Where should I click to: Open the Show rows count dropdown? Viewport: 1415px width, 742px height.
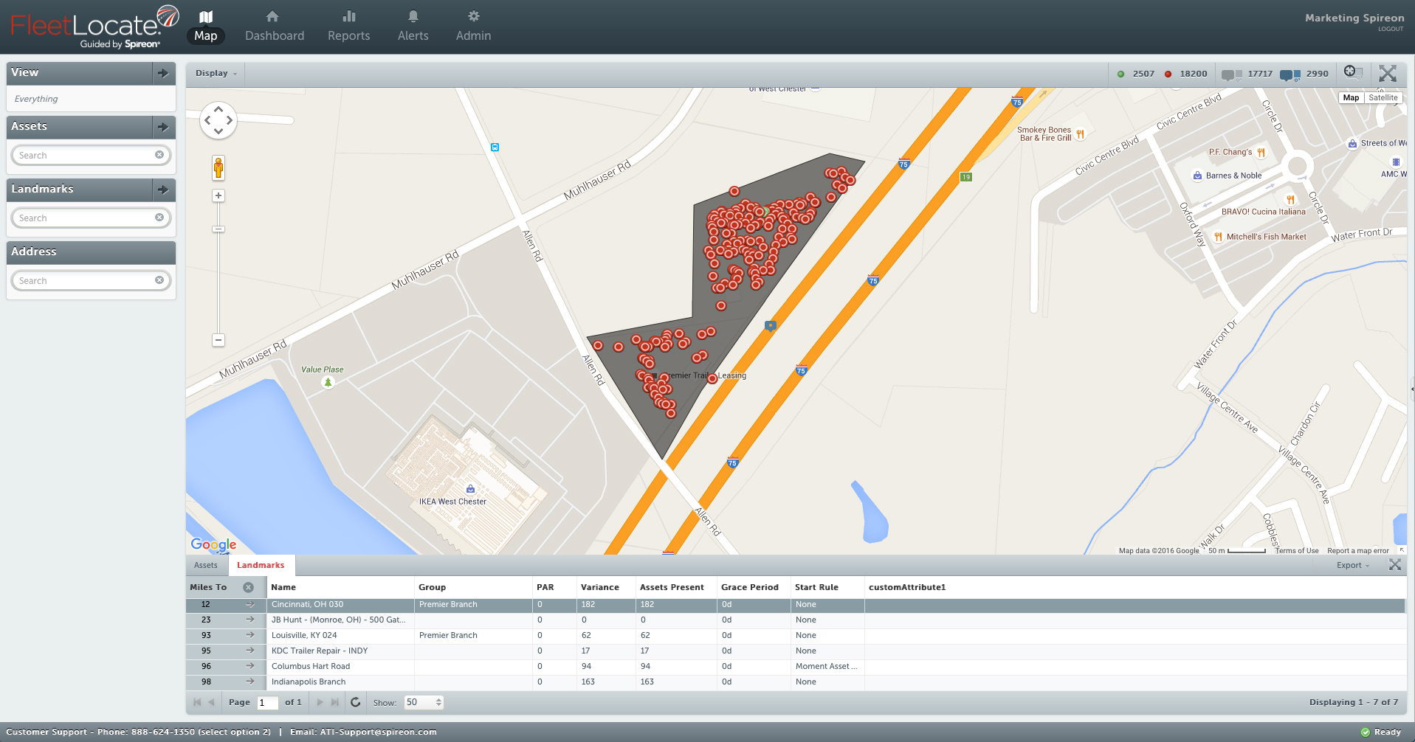coord(424,703)
